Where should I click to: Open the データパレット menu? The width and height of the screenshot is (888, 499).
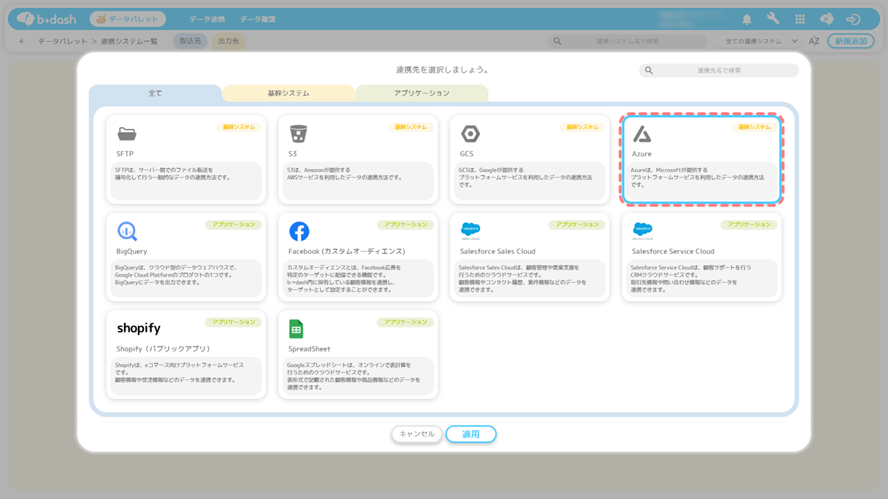(128, 19)
